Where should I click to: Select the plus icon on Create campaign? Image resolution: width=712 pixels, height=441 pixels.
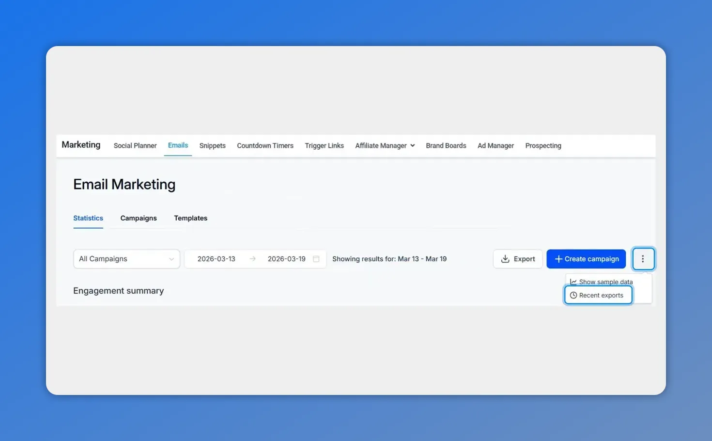[558, 259]
